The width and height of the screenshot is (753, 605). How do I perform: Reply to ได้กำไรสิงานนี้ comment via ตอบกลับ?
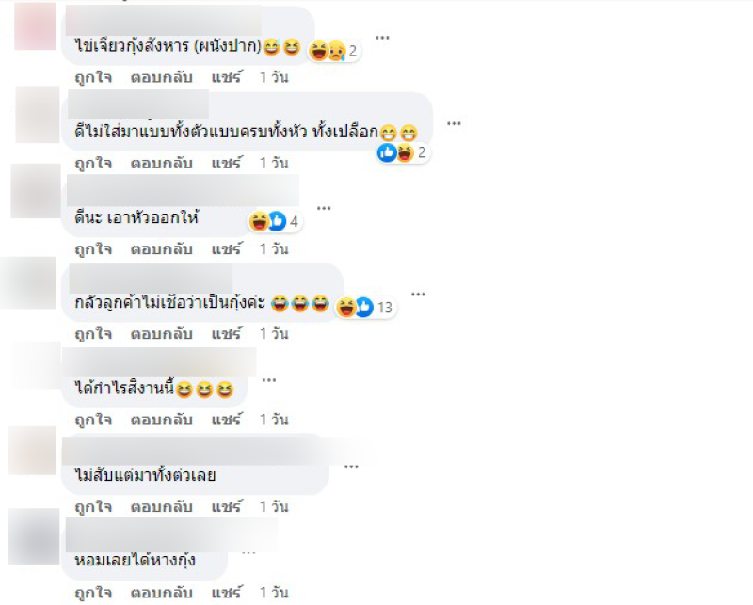point(161,420)
